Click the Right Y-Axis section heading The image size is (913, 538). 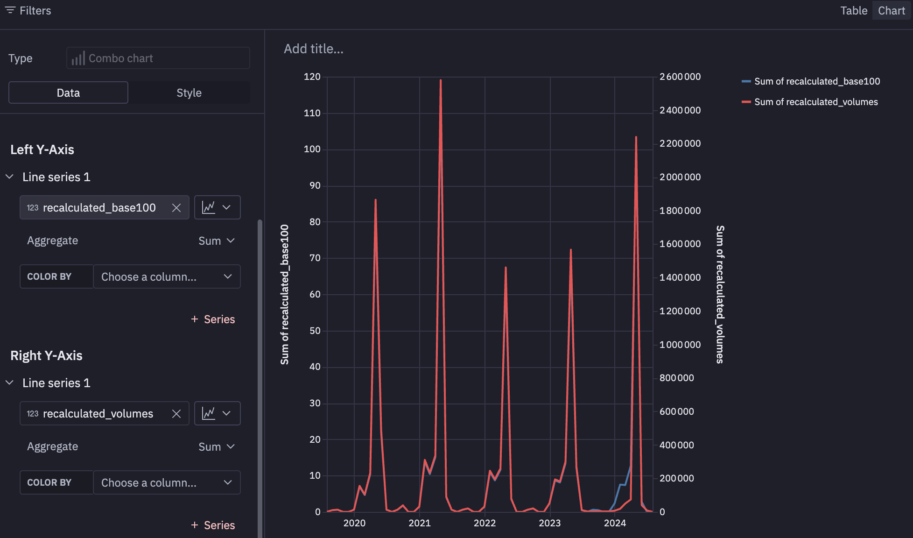(46, 355)
